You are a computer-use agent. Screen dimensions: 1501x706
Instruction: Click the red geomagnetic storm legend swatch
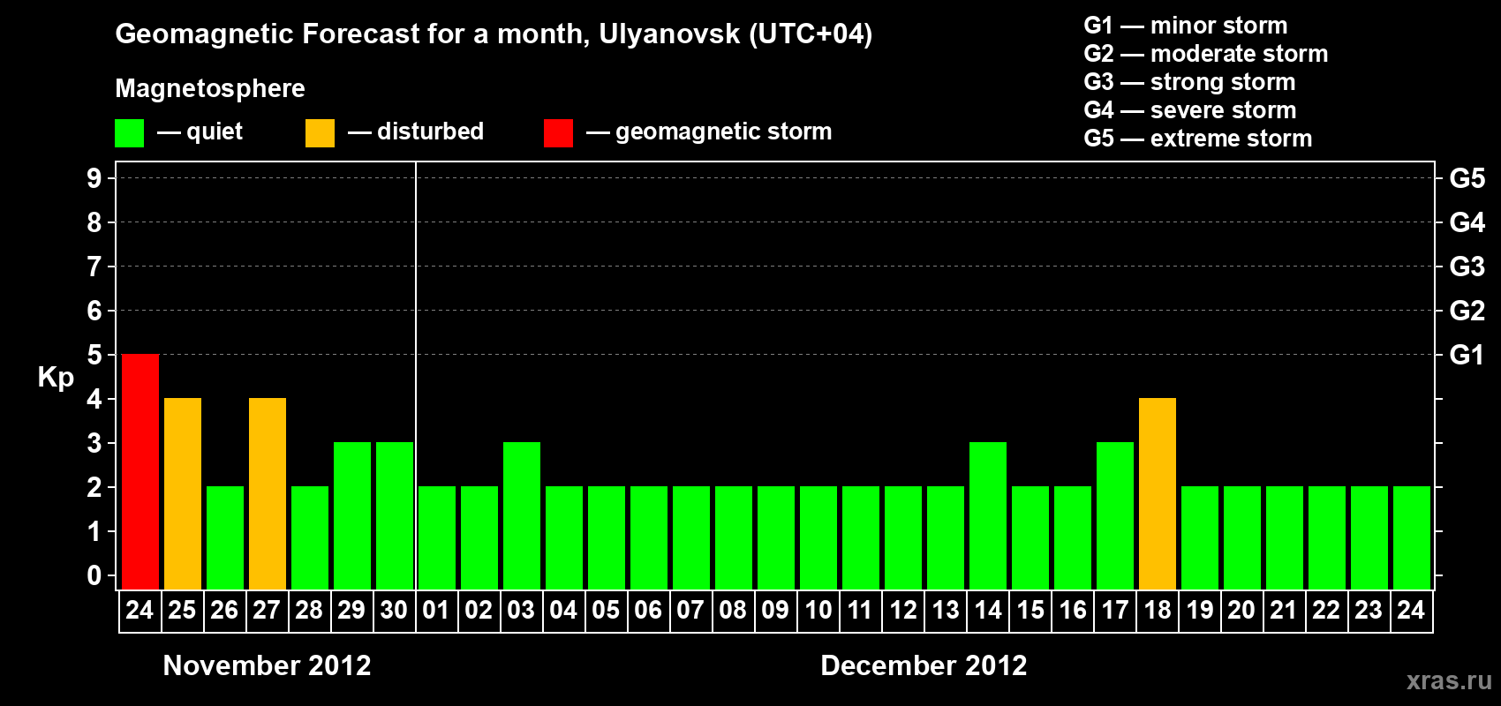(x=559, y=133)
